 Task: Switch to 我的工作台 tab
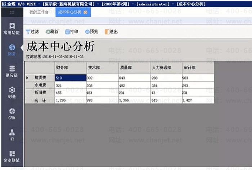39,12
